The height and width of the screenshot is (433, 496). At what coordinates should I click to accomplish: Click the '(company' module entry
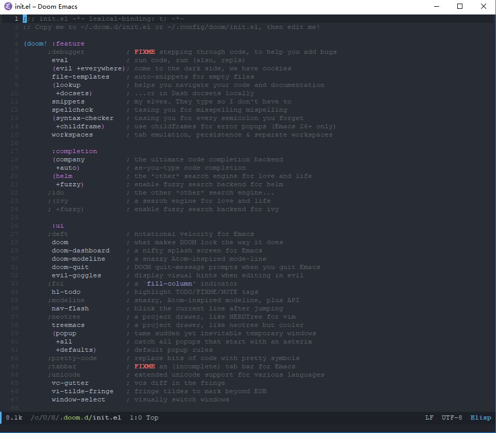(x=69, y=159)
